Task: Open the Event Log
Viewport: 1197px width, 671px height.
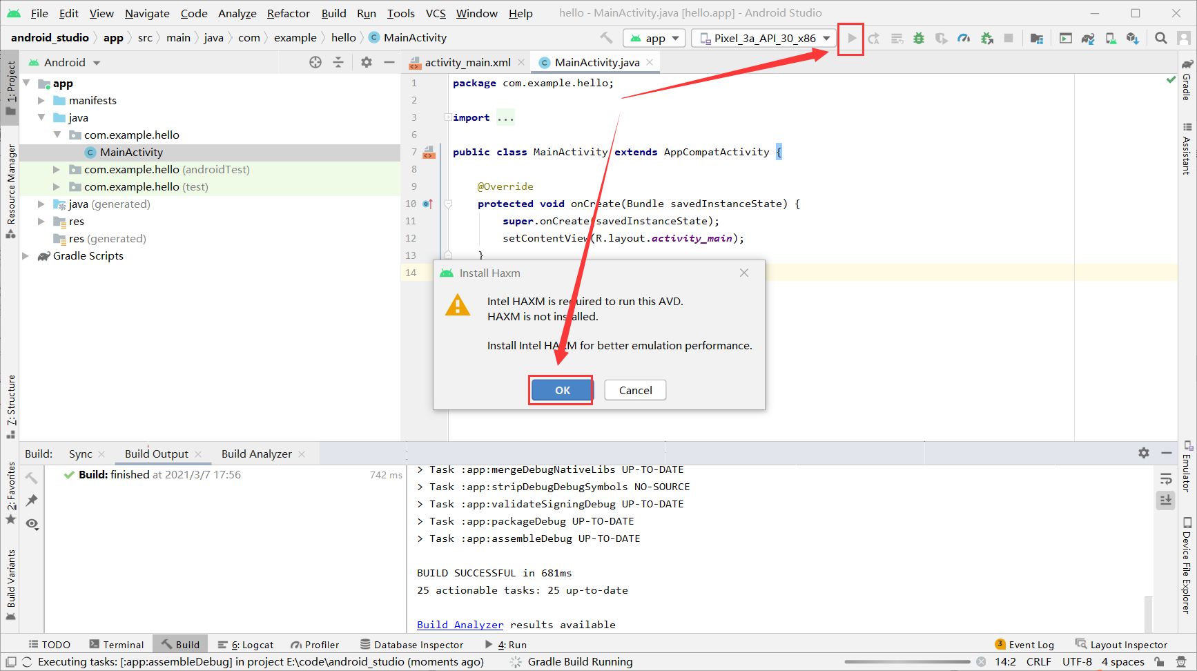Action: 1024,644
